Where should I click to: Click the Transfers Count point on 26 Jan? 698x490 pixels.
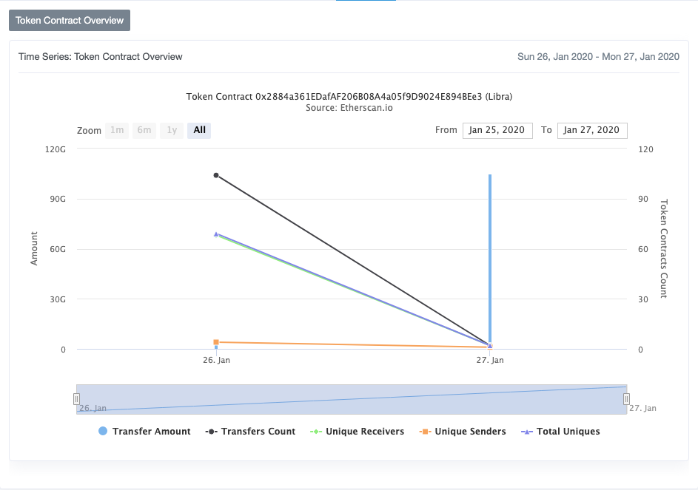pos(216,175)
